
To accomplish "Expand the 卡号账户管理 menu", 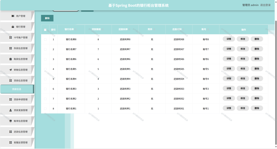I will point(17,38).
